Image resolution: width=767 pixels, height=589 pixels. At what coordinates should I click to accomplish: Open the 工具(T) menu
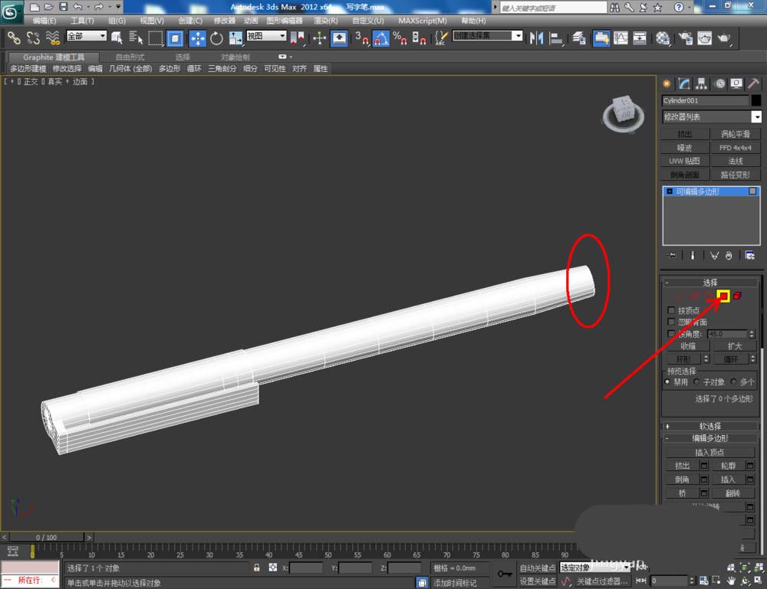(x=82, y=21)
